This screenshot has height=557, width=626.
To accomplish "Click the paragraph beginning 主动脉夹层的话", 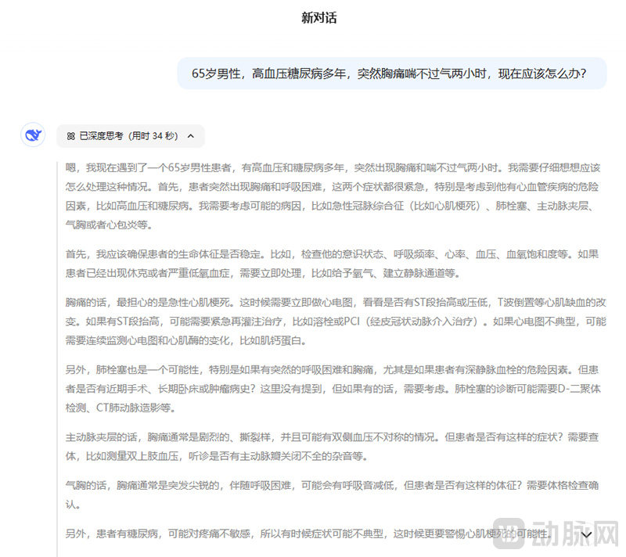I will pos(332,447).
